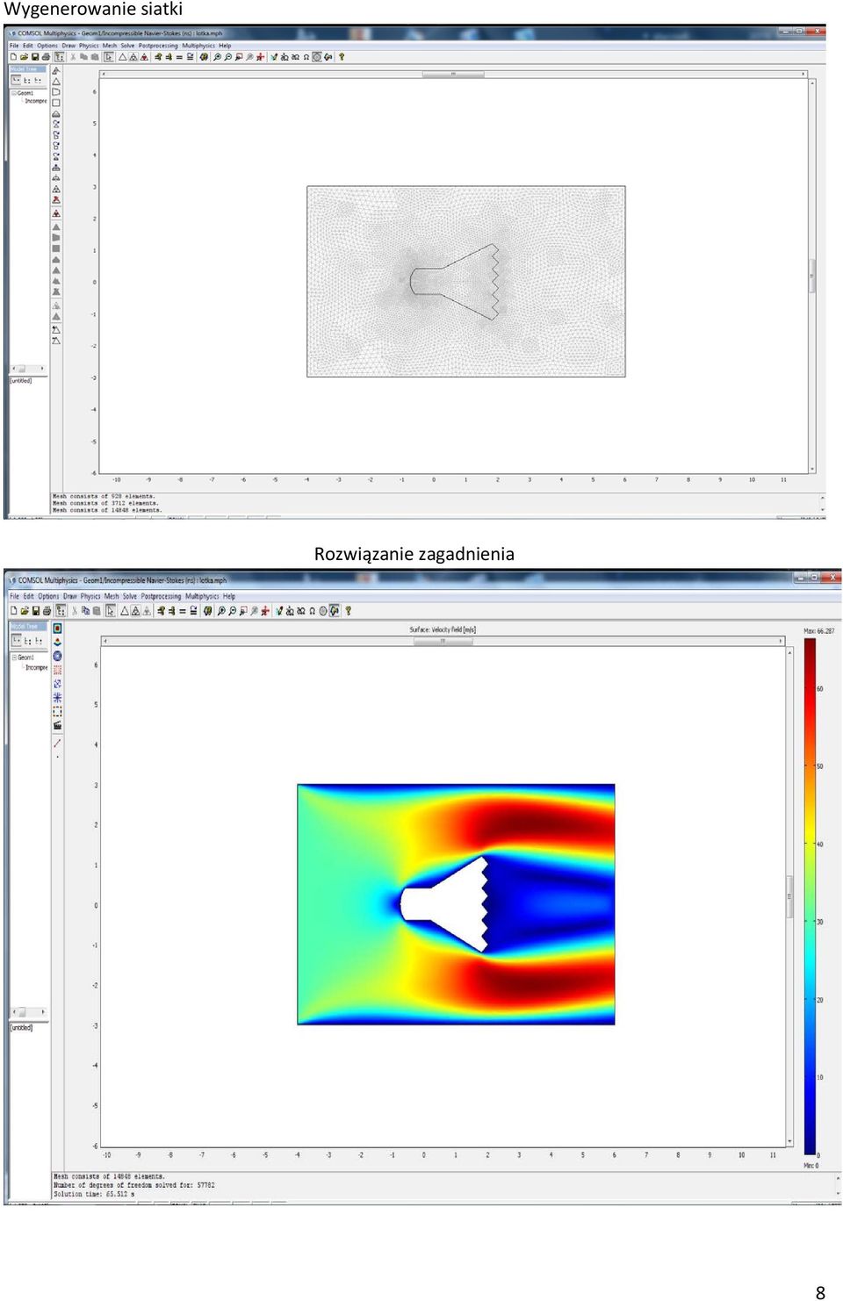Viewport: 843px width, 1301px height.
Task: Click hollow triangle in upper window's vertical mesh toolbar
Action: pyautogui.click(x=56, y=81)
